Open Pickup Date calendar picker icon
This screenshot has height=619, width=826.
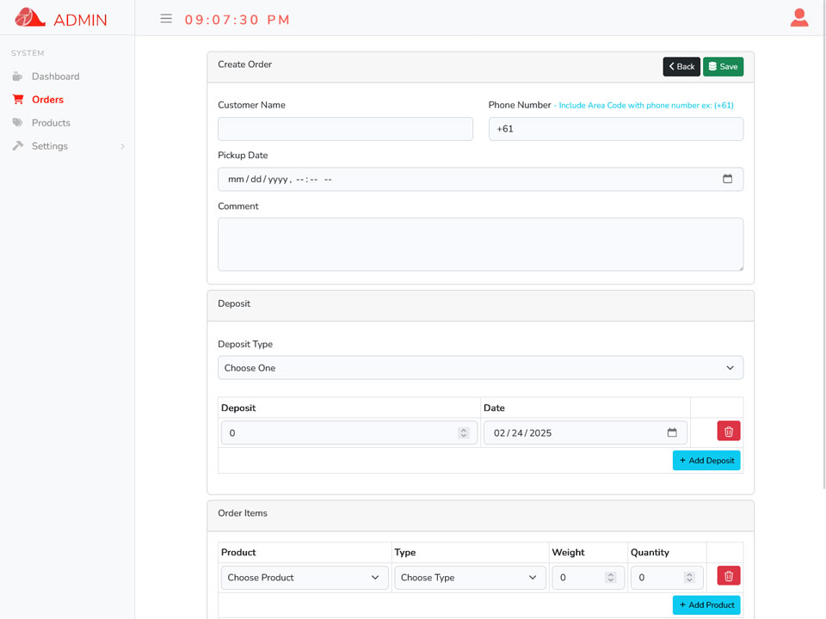point(728,179)
